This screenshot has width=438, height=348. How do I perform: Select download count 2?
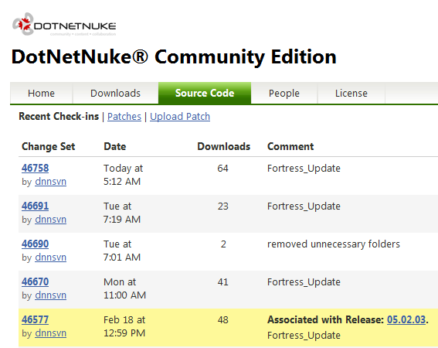(x=223, y=244)
